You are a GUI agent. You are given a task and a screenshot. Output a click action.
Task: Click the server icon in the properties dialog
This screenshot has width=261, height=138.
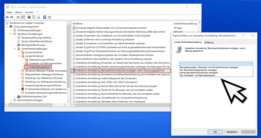point(179,50)
